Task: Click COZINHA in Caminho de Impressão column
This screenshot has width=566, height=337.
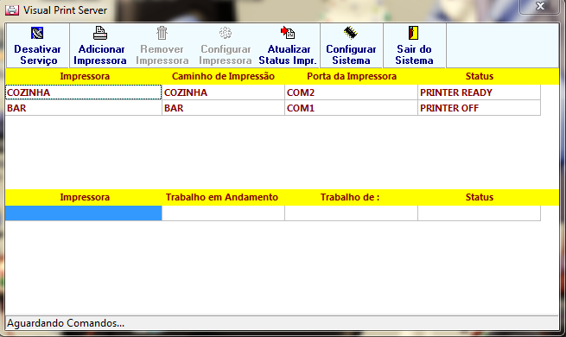Action: click(223, 92)
